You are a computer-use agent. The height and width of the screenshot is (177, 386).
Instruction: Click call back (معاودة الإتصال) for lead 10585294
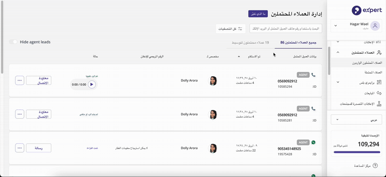pos(39,81)
